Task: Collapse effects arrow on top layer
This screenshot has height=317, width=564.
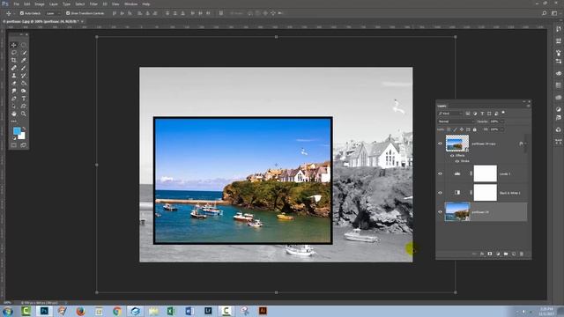Action: point(525,144)
